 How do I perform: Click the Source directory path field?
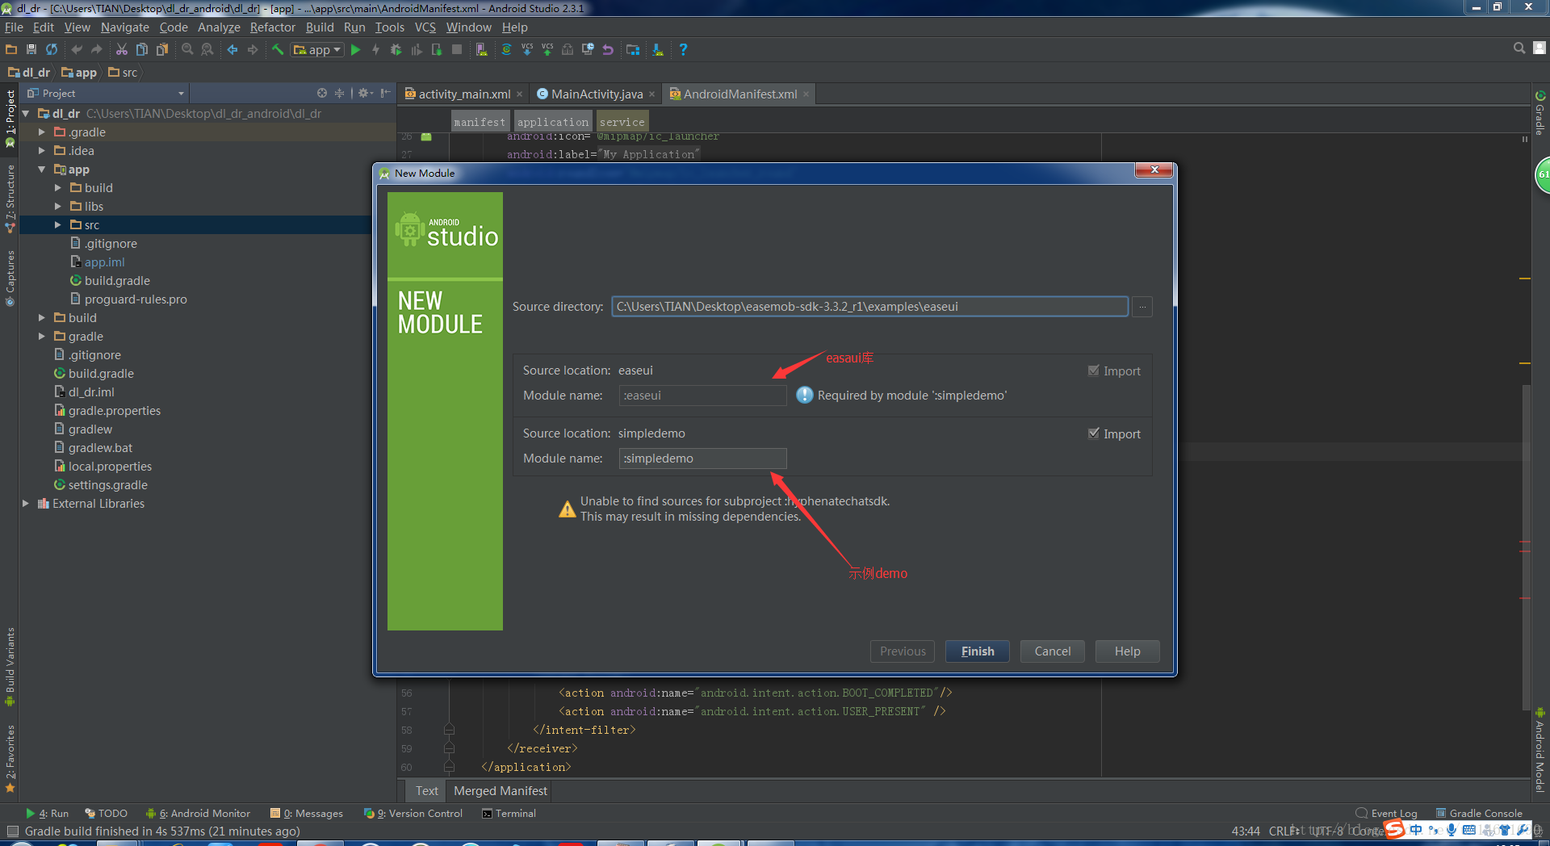[869, 307]
